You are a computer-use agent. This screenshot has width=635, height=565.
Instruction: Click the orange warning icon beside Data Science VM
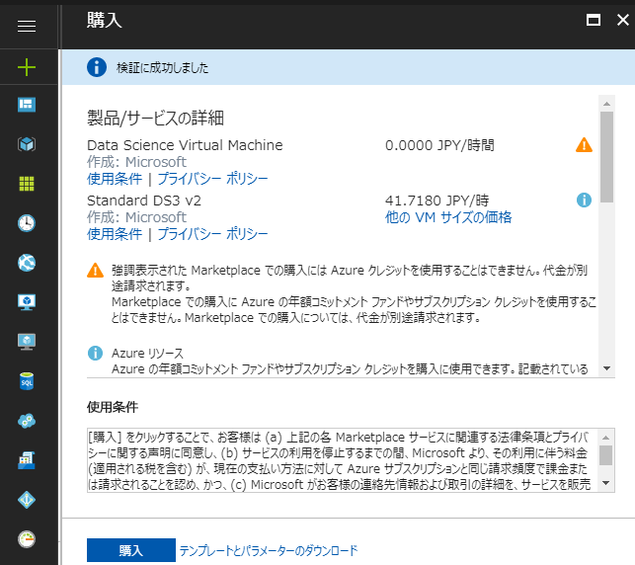tap(584, 145)
